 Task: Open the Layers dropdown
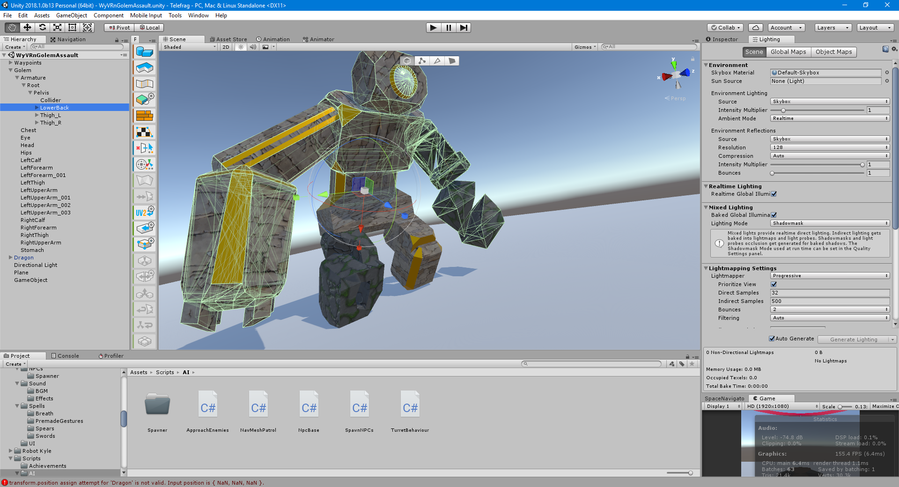point(833,28)
